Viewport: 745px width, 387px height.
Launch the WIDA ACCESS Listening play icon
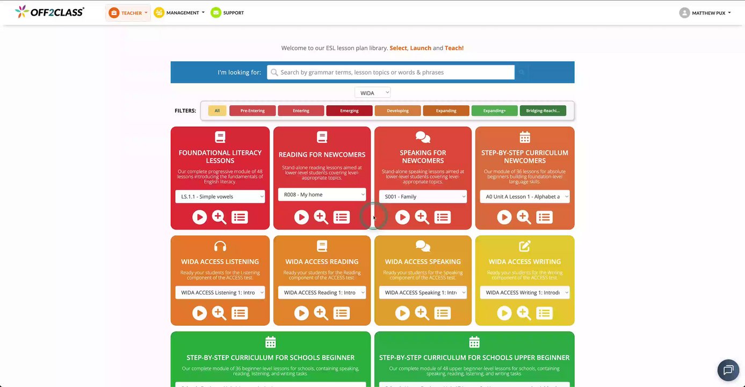[199, 313]
